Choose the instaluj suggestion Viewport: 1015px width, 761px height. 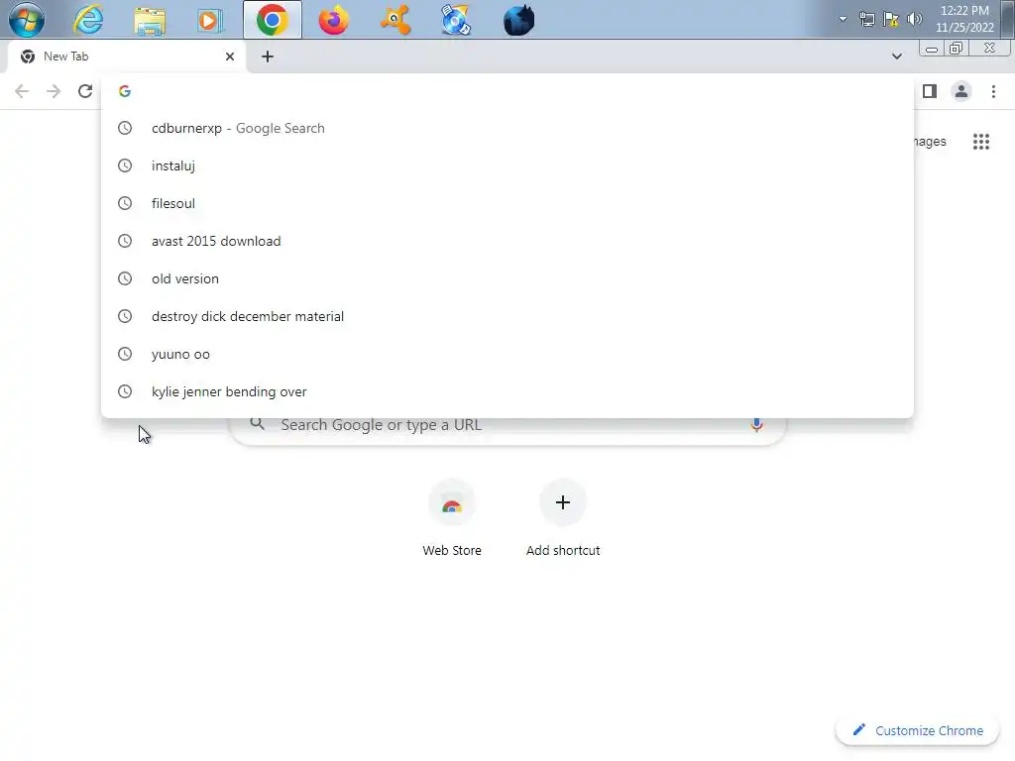[x=507, y=165]
